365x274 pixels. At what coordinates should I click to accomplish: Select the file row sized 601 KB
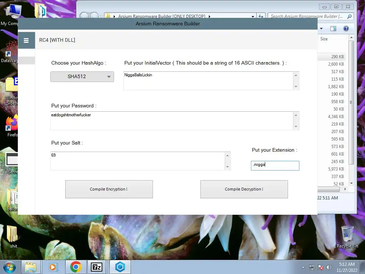(x=331, y=154)
